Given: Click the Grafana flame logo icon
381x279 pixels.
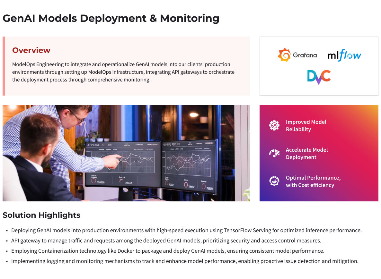Looking at the screenshot, I should (285, 54).
